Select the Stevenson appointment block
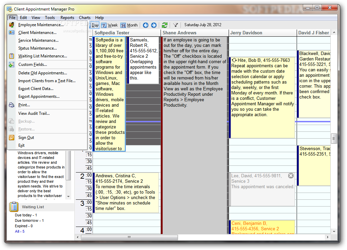This screenshot has height=250, width=347. (x=314, y=165)
